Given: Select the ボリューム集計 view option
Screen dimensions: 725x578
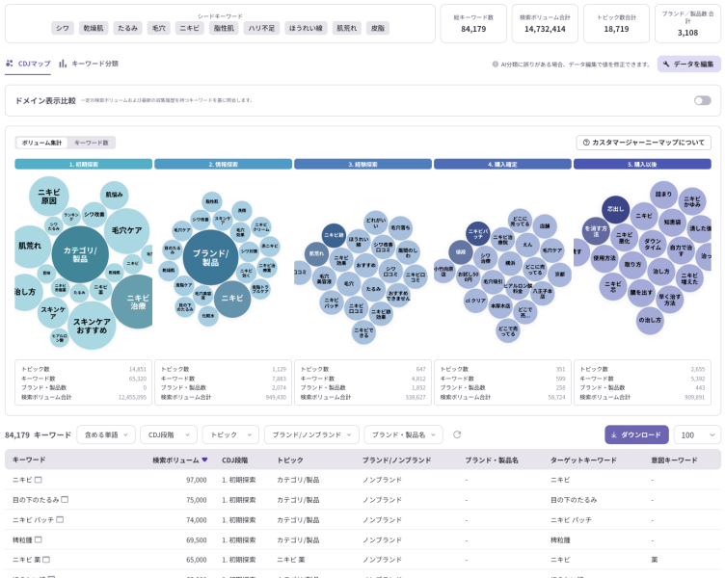Looking at the screenshot, I should 41,143.
